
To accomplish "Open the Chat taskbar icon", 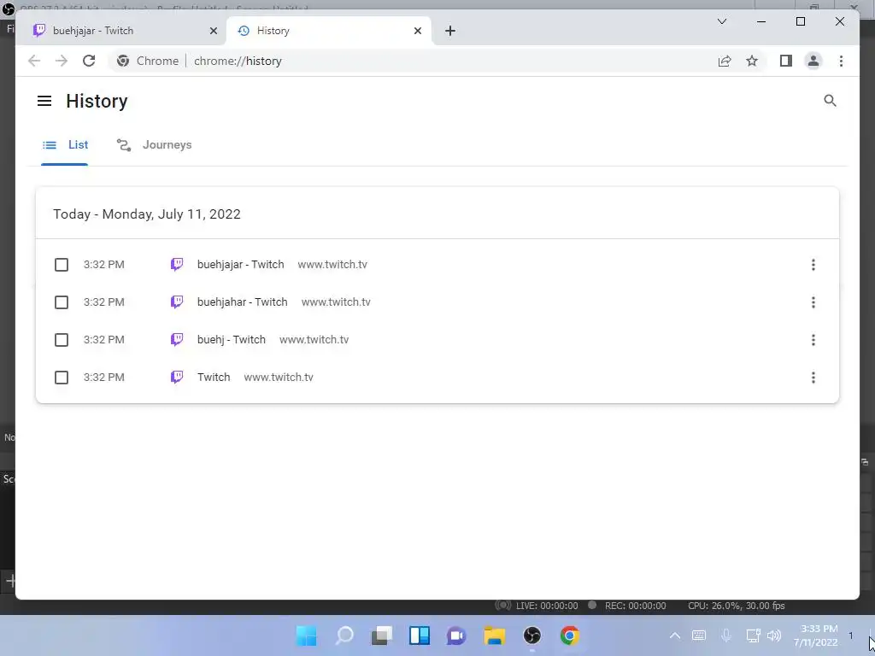I will (x=456, y=635).
